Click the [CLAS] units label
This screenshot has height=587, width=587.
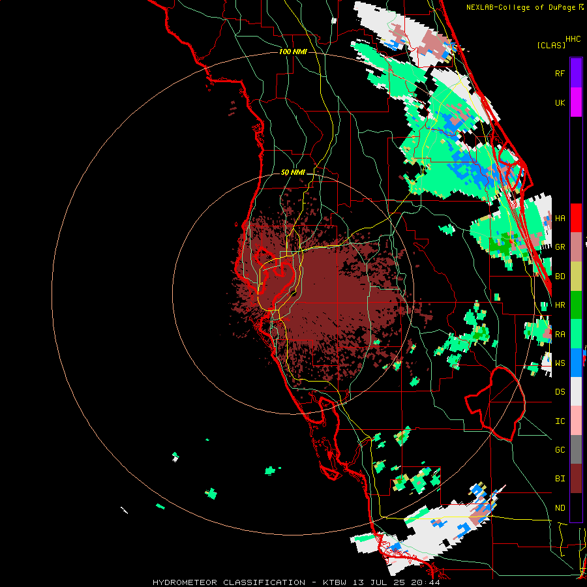[551, 45]
